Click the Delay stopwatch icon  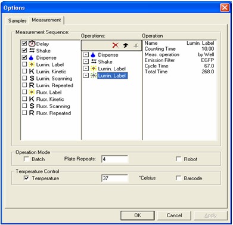click(x=32, y=44)
